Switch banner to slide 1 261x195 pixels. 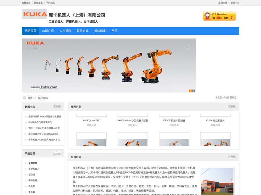click(x=190, y=91)
